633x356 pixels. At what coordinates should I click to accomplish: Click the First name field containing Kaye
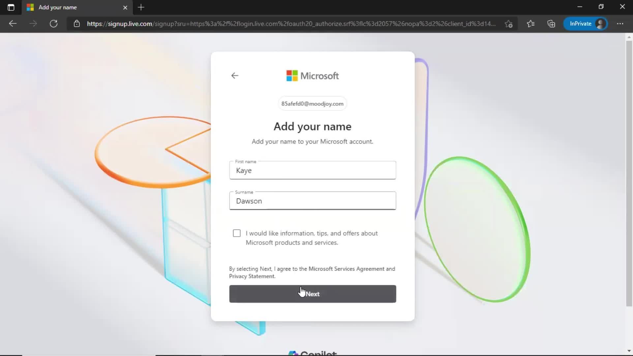coord(313,170)
